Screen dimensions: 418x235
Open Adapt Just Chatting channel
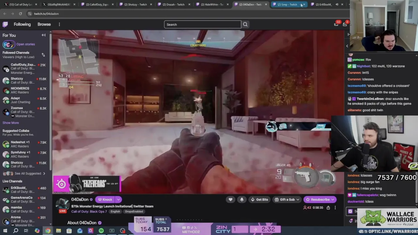25,100
